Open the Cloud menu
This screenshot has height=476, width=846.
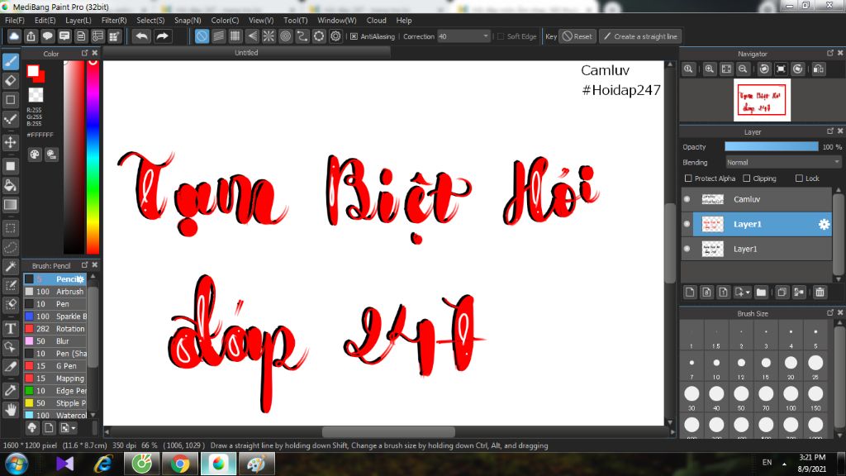point(376,20)
